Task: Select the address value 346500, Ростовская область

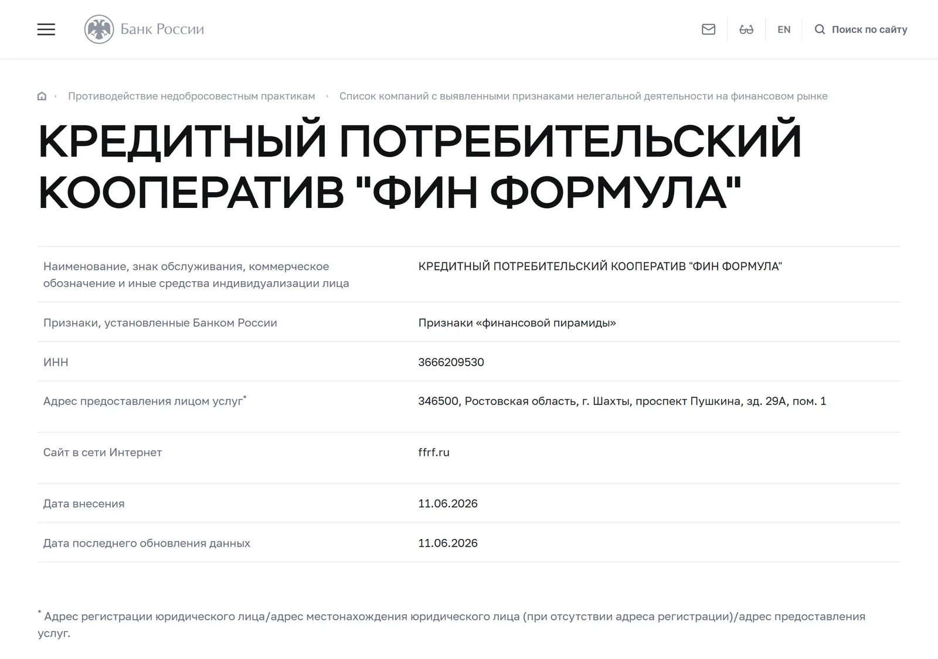Action: [x=622, y=401]
